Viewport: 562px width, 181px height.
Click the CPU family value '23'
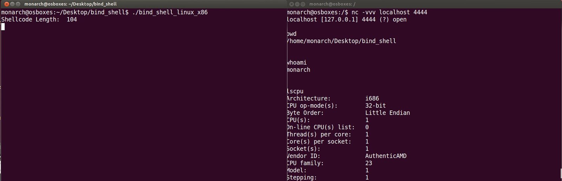click(368, 163)
